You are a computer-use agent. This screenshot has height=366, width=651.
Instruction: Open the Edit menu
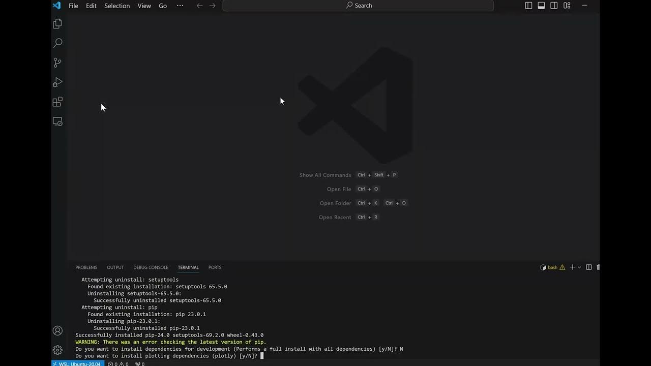[x=91, y=6]
